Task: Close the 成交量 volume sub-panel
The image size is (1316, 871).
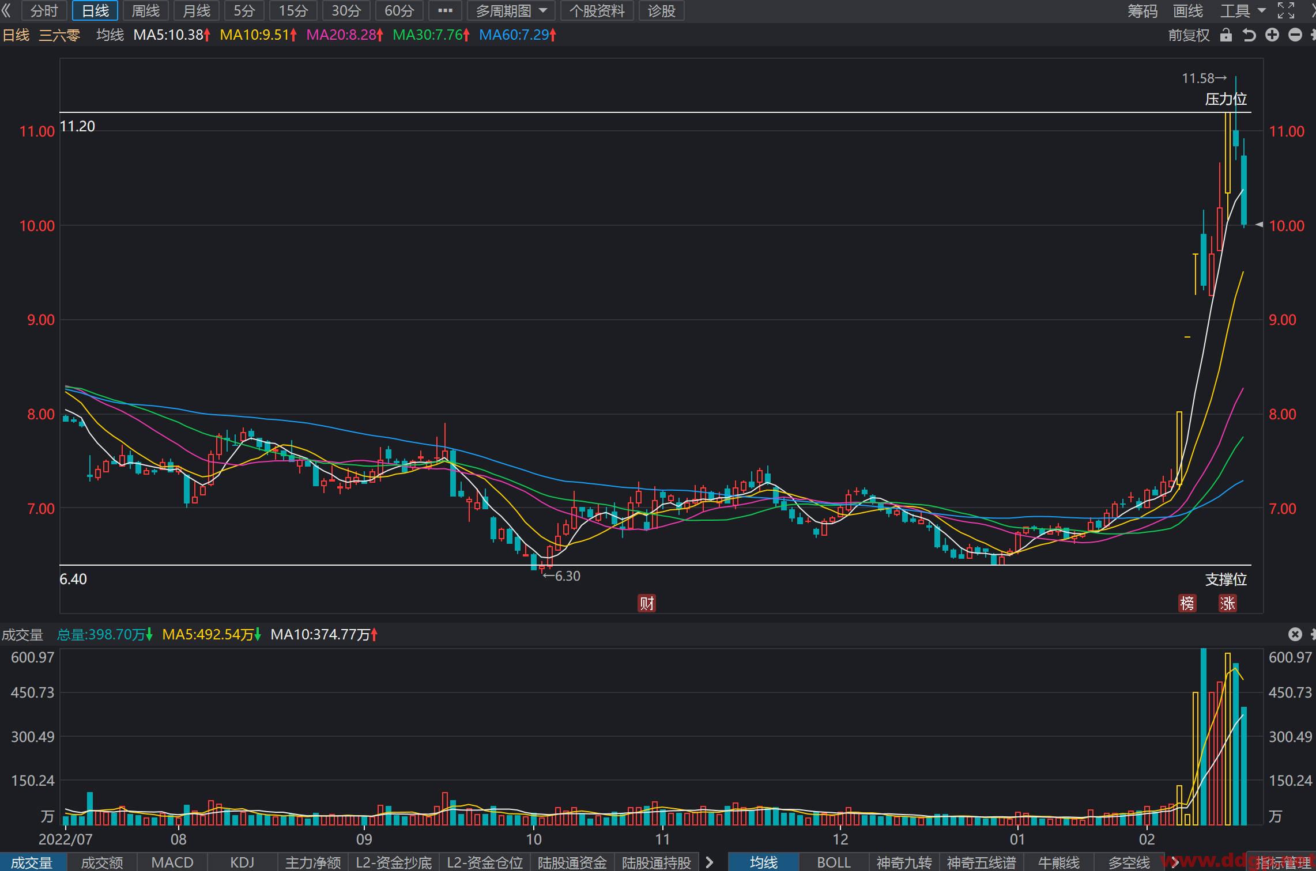Action: pos(1295,634)
